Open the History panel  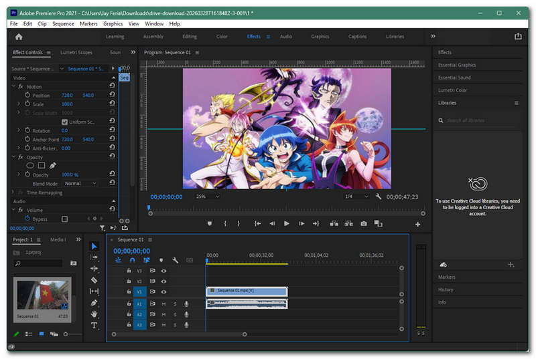click(446, 289)
